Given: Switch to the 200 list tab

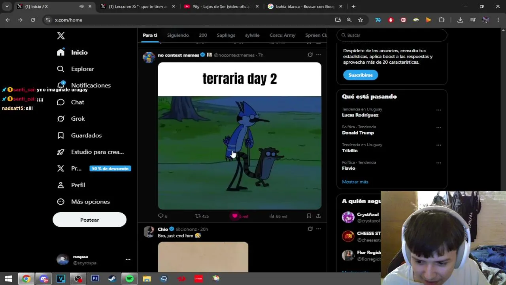Looking at the screenshot, I should [x=203, y=35].
